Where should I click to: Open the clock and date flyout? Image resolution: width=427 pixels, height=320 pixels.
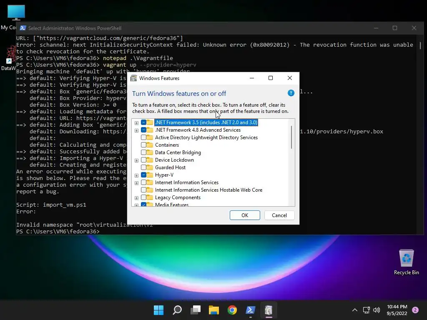coord(397,310)
